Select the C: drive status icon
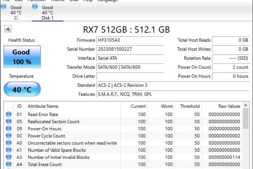253x169 pixels. coord(3,7)
